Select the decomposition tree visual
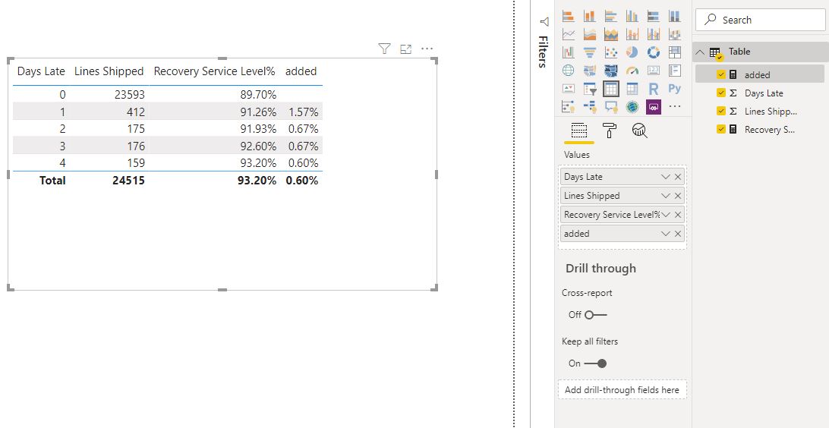The width and height of the screenshot is (829, 428). pos(590,106)
